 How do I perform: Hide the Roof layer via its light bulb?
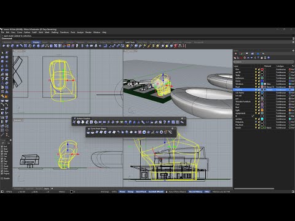(x=256, y=87)
